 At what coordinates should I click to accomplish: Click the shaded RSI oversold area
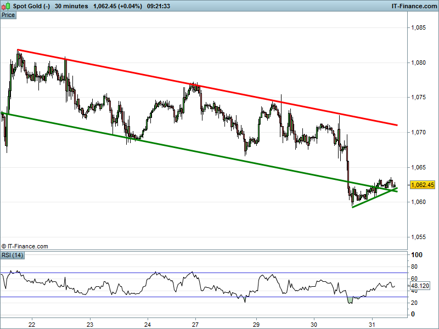(x=350, y=299)
